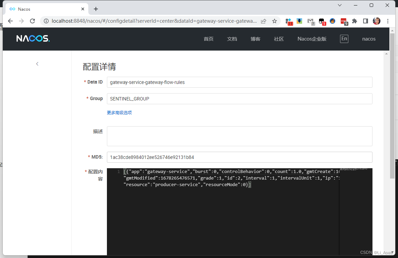Click the 配置详情 heading

99,67
